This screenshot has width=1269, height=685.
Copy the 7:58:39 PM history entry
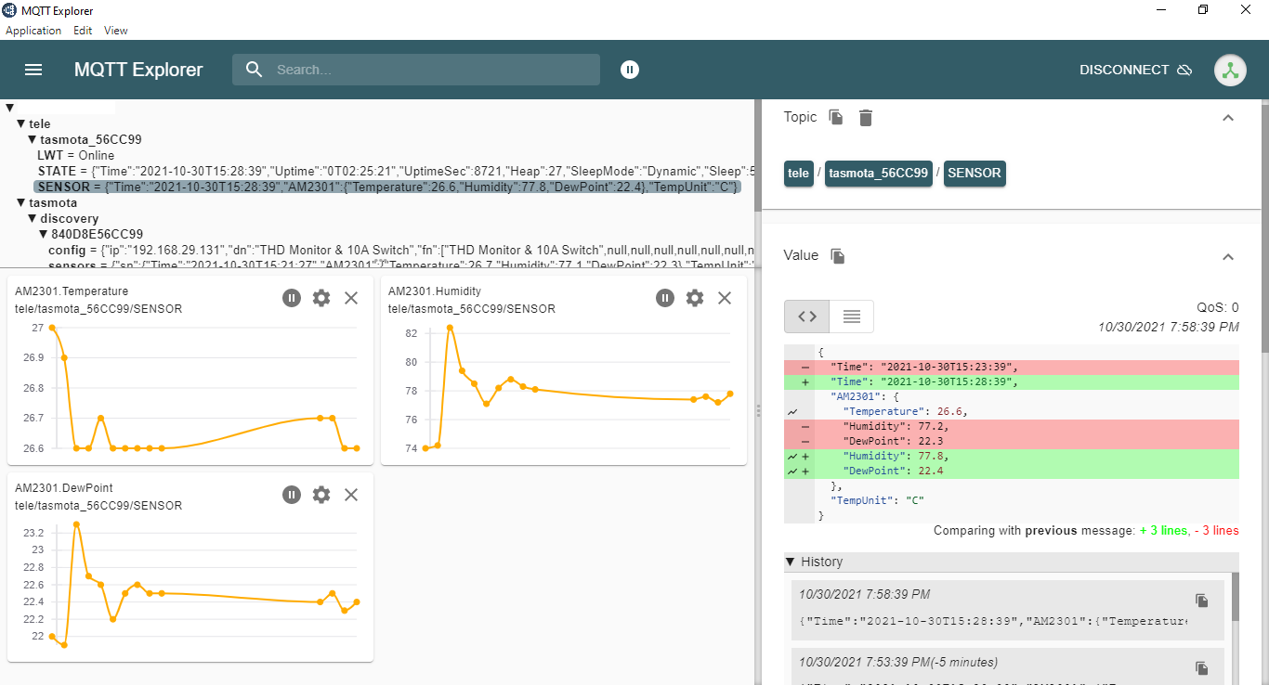[x=1202, y=601]
